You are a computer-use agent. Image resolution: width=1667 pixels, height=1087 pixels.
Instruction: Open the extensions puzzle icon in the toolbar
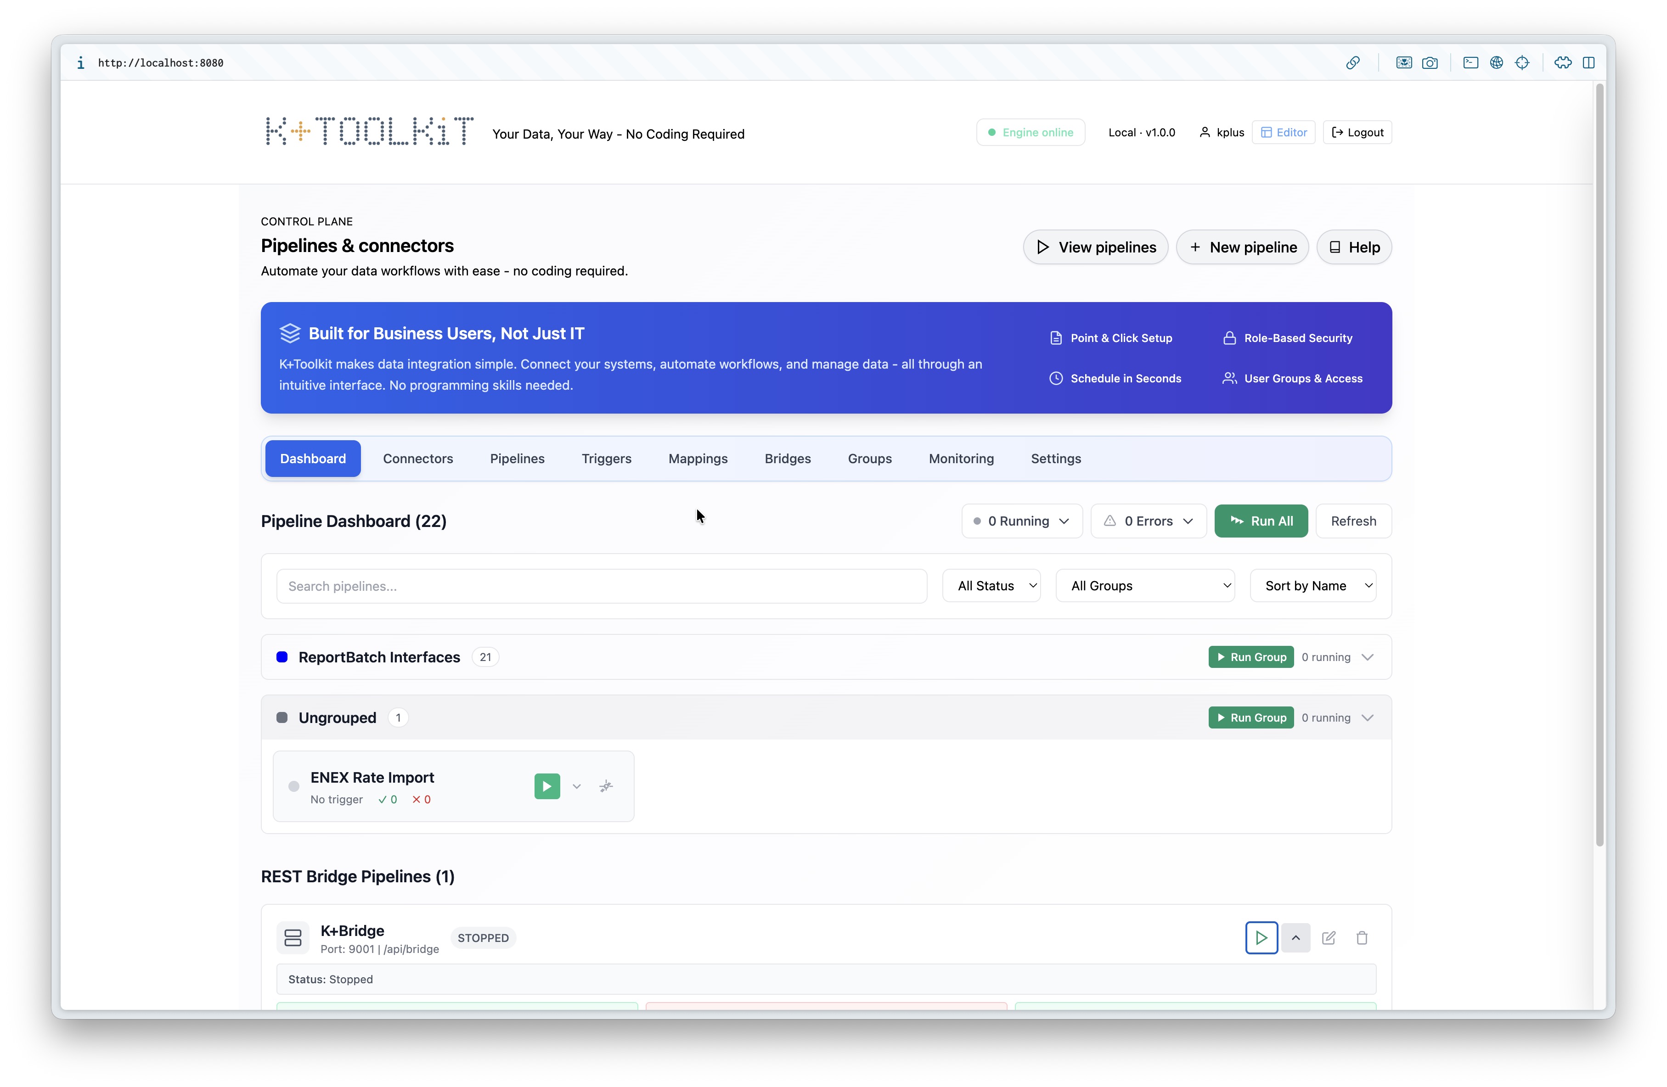click(1562, 62)
